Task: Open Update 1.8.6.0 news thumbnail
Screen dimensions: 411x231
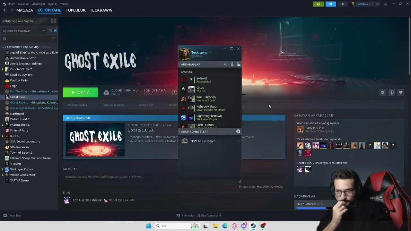Action: [95, 140]
